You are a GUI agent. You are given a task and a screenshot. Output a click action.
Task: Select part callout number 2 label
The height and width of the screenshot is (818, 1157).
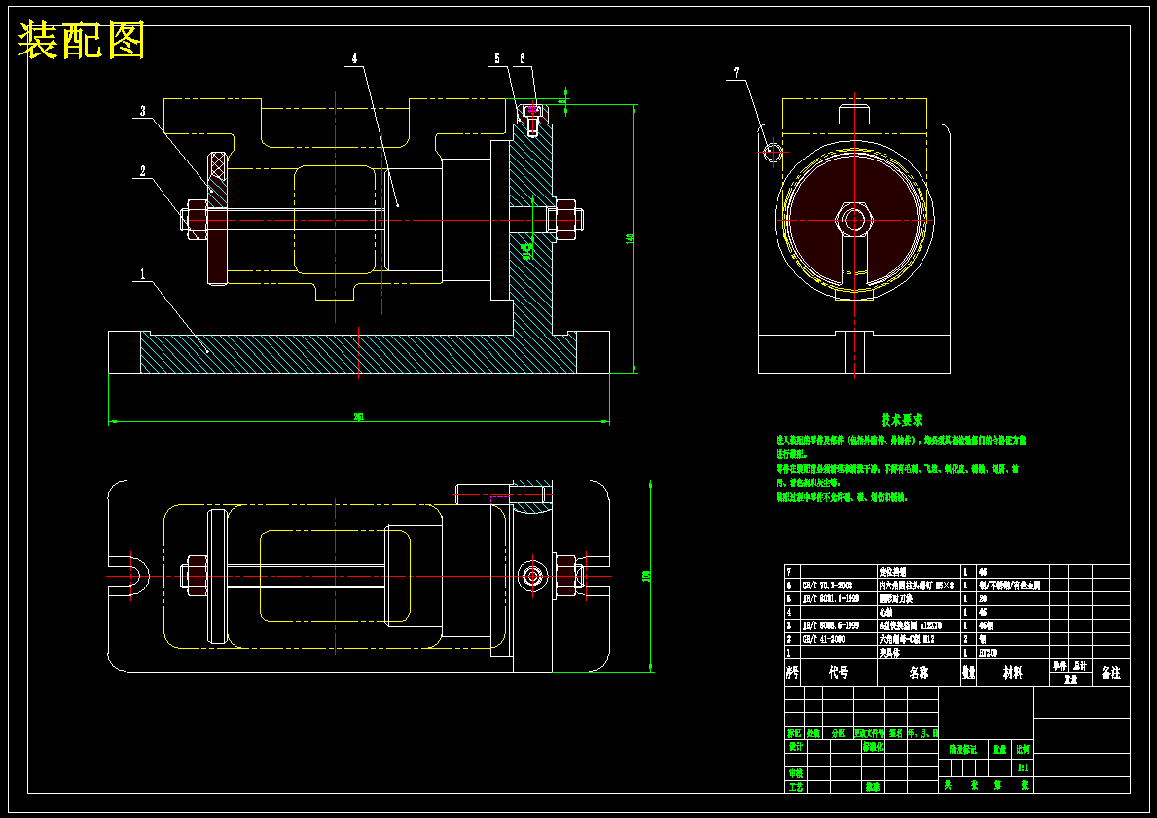click(142, 171)
